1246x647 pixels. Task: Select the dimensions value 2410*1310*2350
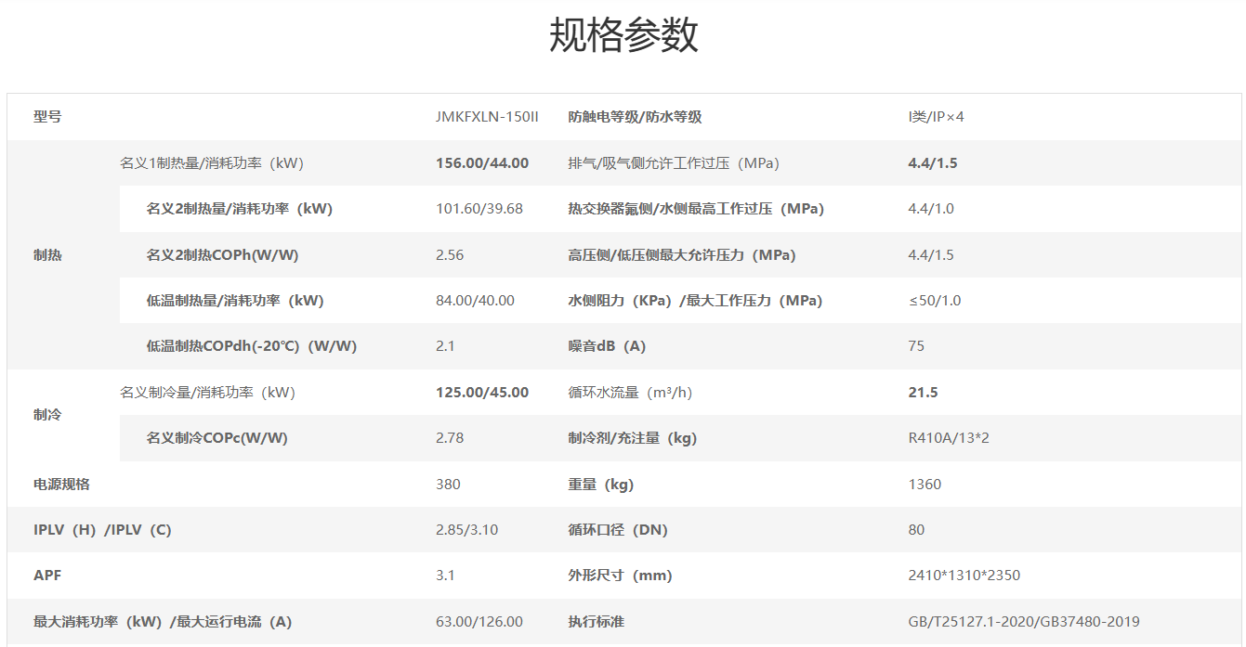(x=964, y=576)
